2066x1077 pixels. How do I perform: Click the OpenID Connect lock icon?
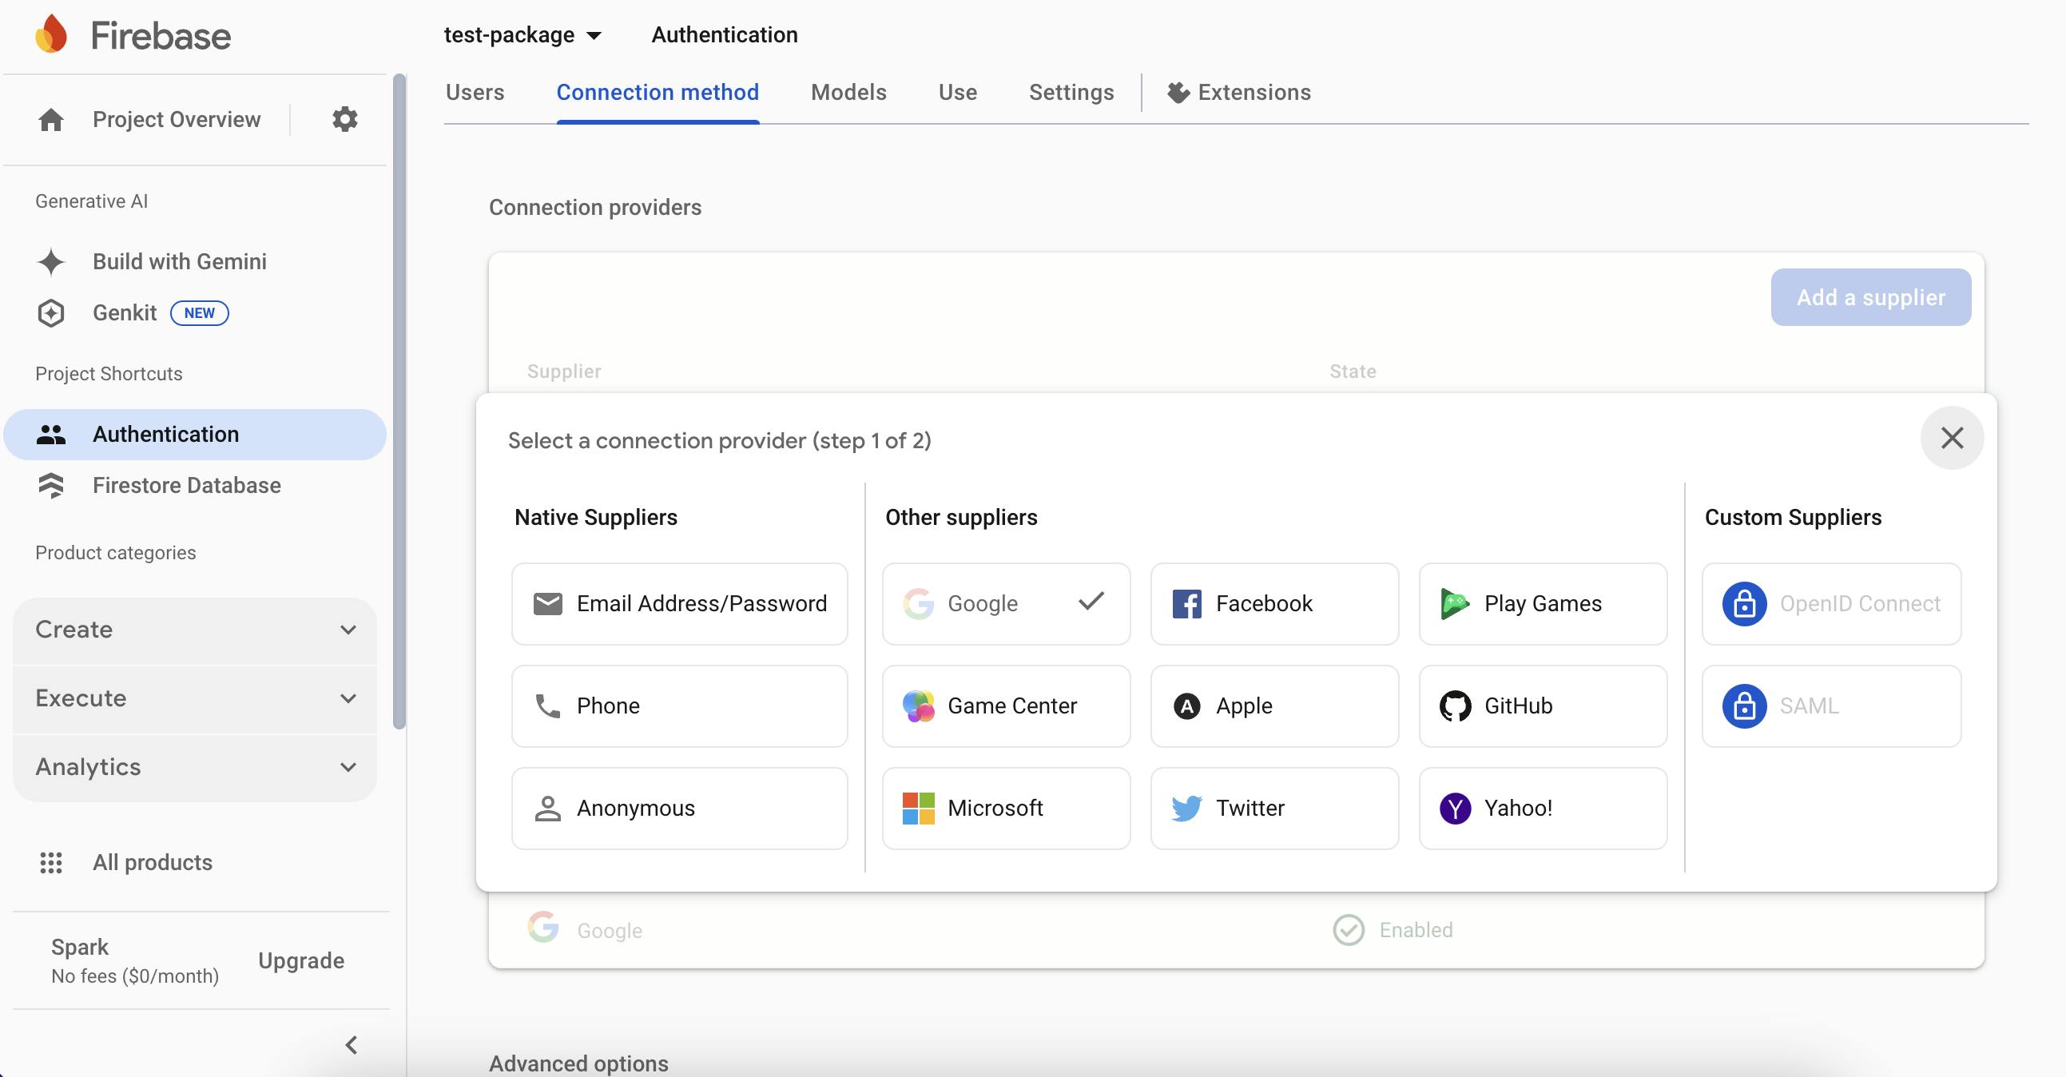1744,604
